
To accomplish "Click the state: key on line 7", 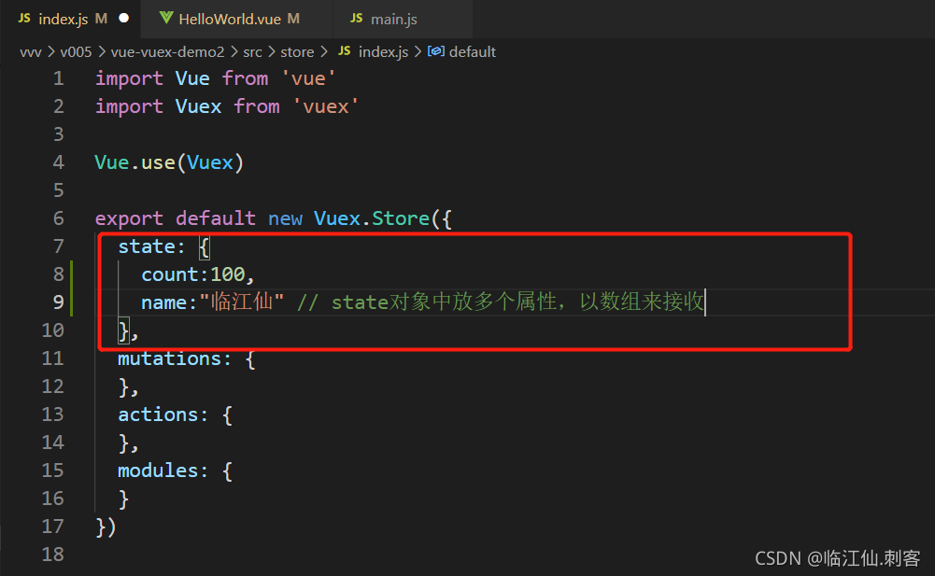I will coord(151,246).
